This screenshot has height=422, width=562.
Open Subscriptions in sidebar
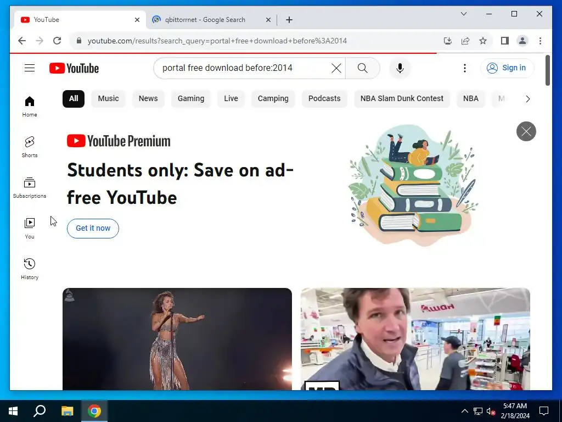click(30, 188)
